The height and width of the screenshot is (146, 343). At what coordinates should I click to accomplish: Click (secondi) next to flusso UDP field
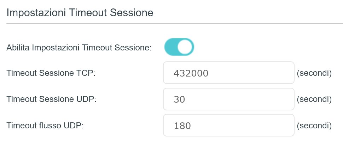click(x=314, y=126)
